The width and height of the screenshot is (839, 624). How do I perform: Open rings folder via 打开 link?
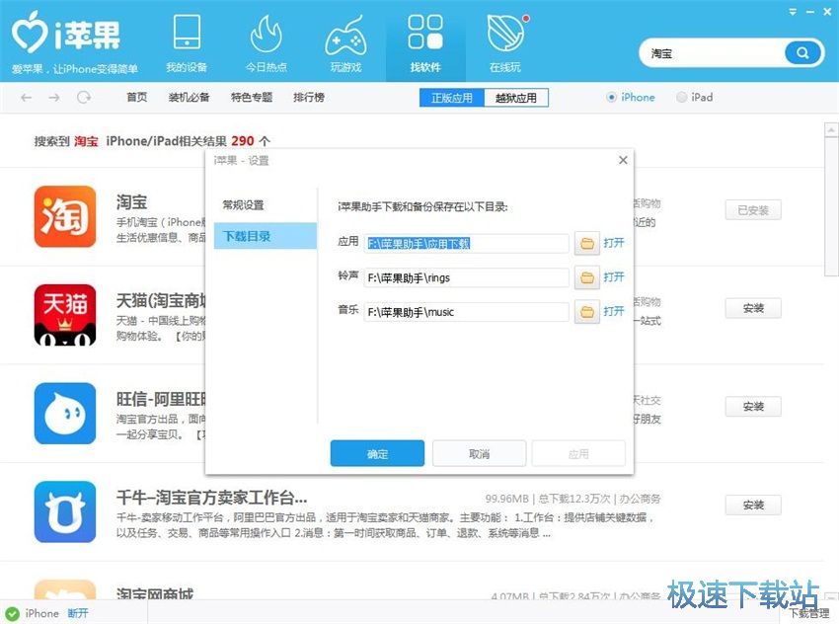pyautogui.click(x=614, y=277)
